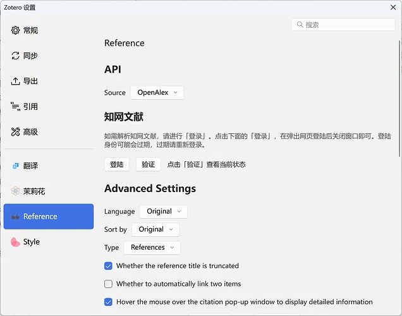Click the gear icon beside 常规

[15, 30]
